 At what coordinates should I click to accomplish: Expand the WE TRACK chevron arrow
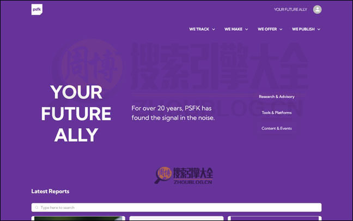coord(214,29)
